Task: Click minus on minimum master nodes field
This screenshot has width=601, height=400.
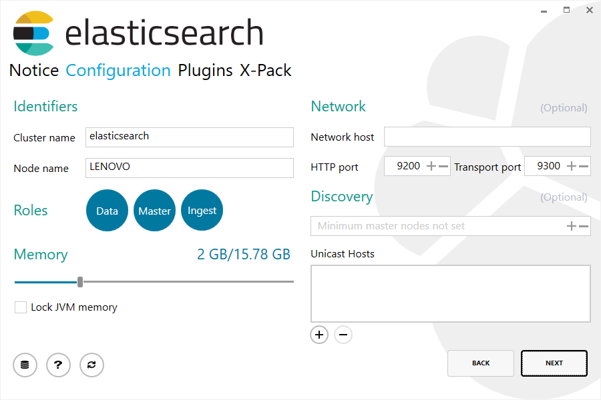Action: tap(583, 225)
